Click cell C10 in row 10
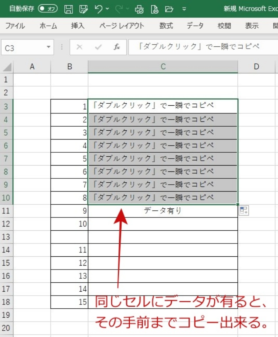This screenshot has height=337, width=278. [x=163, y=198]
